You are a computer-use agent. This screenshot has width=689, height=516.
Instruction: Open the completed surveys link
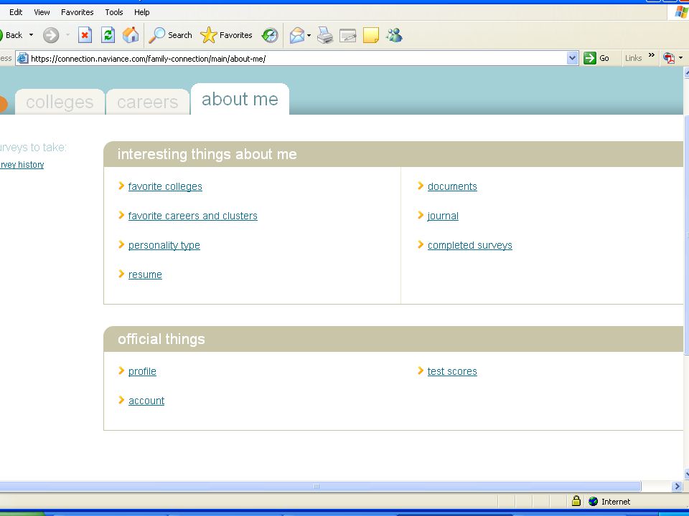(x=469, y=245)
